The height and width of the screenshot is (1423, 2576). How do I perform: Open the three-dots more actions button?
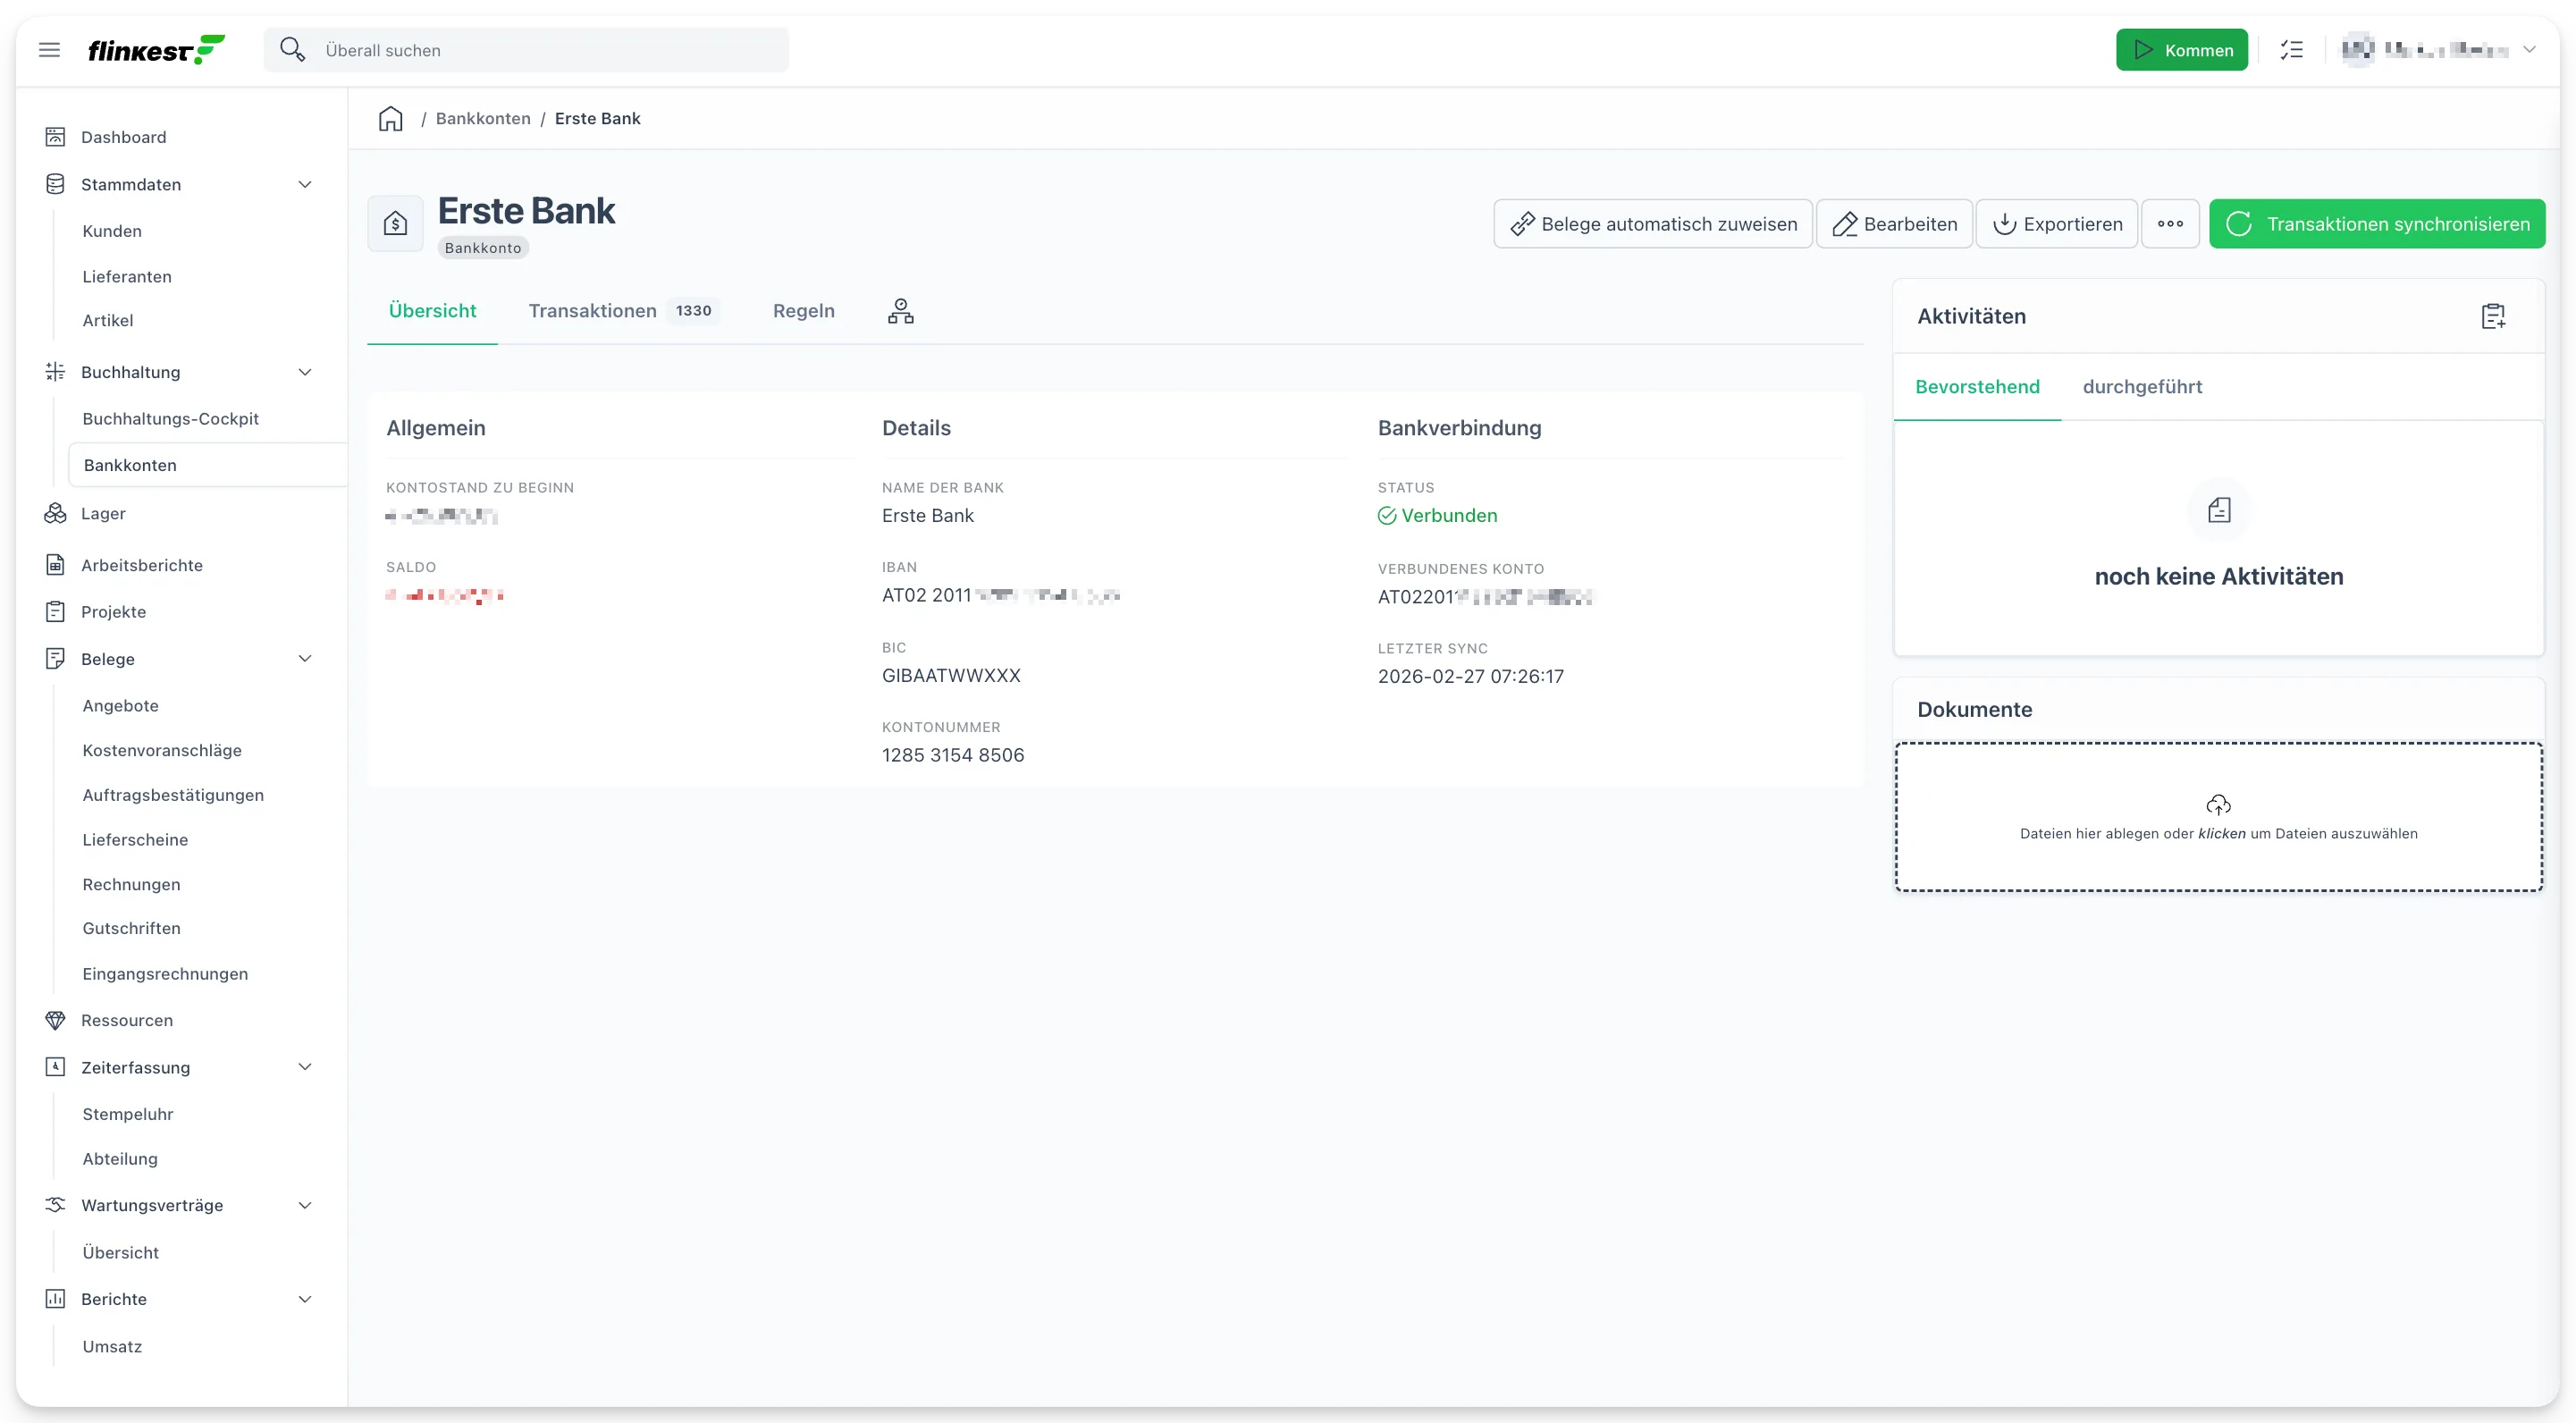(x=2170, y=224)
